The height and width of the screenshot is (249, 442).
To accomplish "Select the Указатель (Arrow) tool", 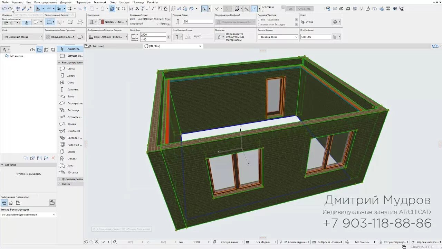I will click(x=70, y=49).
